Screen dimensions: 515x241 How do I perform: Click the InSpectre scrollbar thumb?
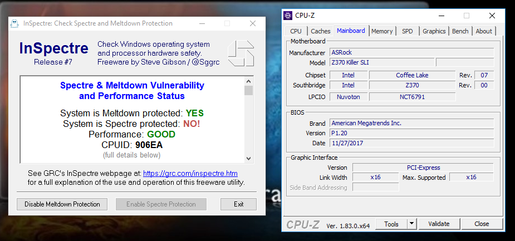pyautogui.click(x=249, y=90)
